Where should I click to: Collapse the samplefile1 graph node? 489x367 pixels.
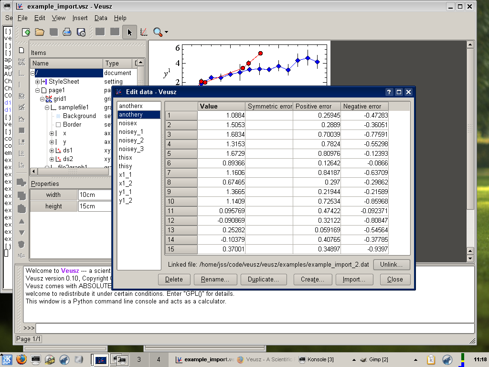pyautogui.click(x=47, y=108)
